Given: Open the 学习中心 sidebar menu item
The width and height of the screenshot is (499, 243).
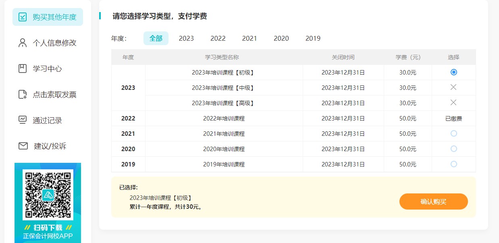Looking at the screenshot, I should pyautogui.click(x=47, y=69).
